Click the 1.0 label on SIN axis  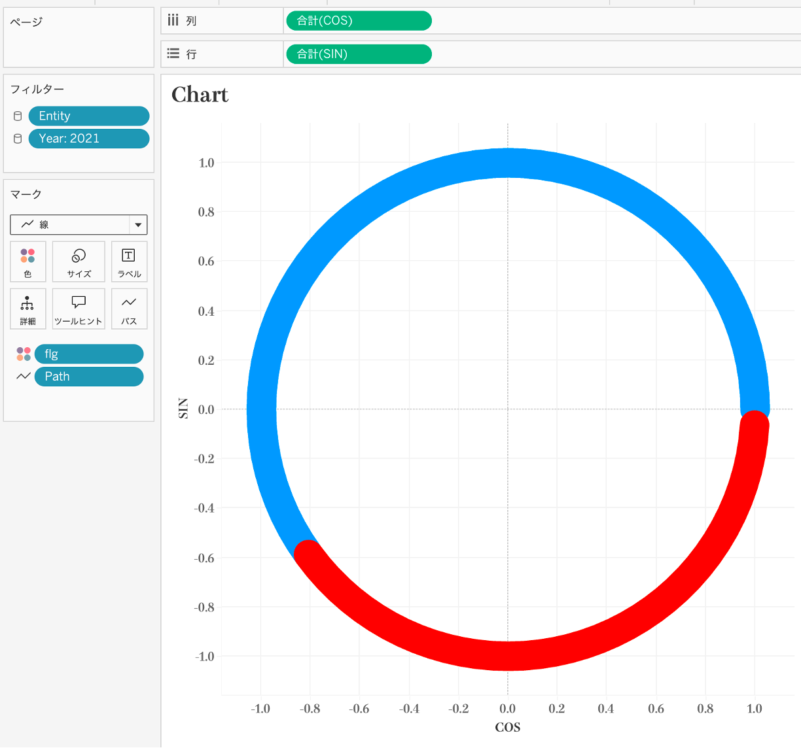click(x=206, y=163)
